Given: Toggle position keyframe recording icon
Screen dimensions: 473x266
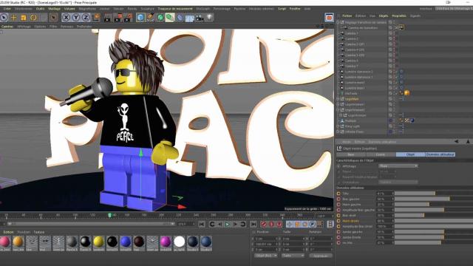Looking at the screenshot, I should pyautogui.click(x=289, y=224).
